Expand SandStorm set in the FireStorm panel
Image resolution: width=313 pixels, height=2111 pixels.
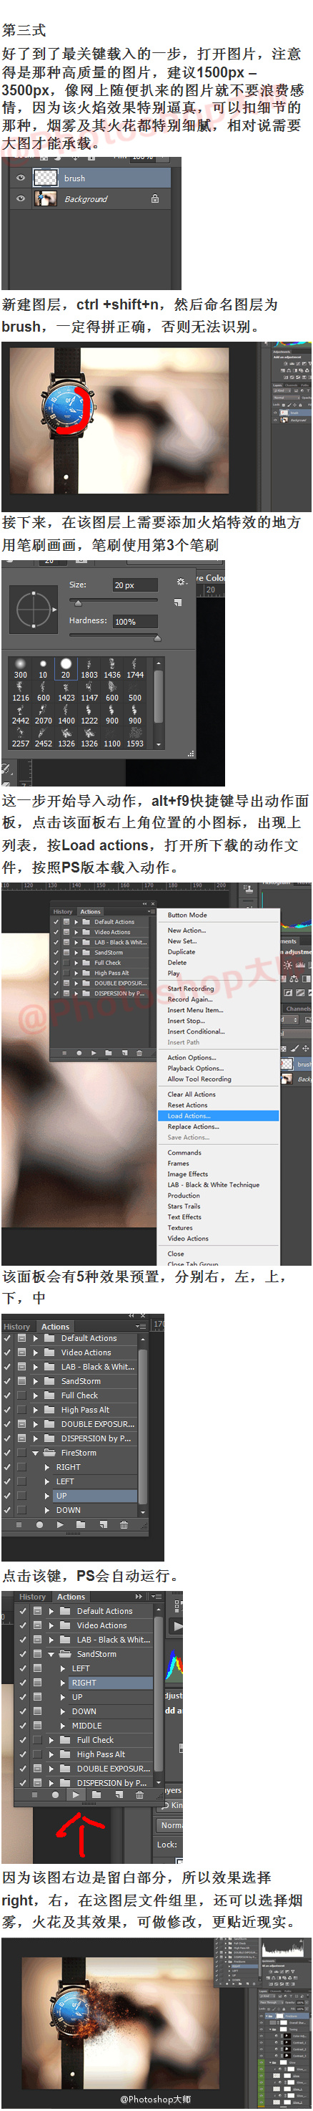(35, 1381)
